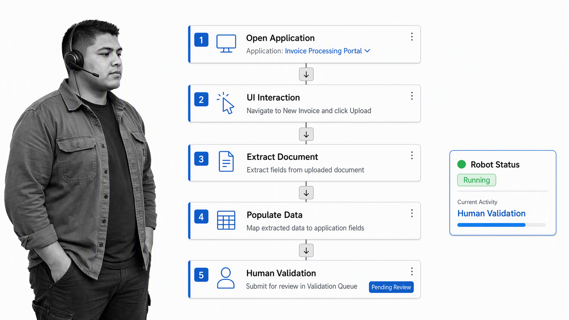569x320 pixels.
Task: Click the table grid icon in Populate Data step
Action: [226, 220]
